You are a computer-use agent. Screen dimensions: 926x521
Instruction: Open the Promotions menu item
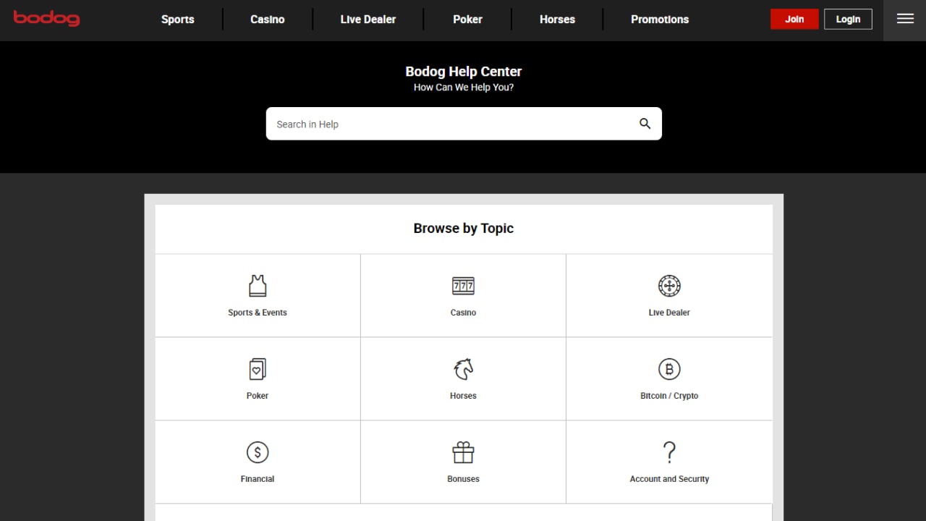[659, 20]
